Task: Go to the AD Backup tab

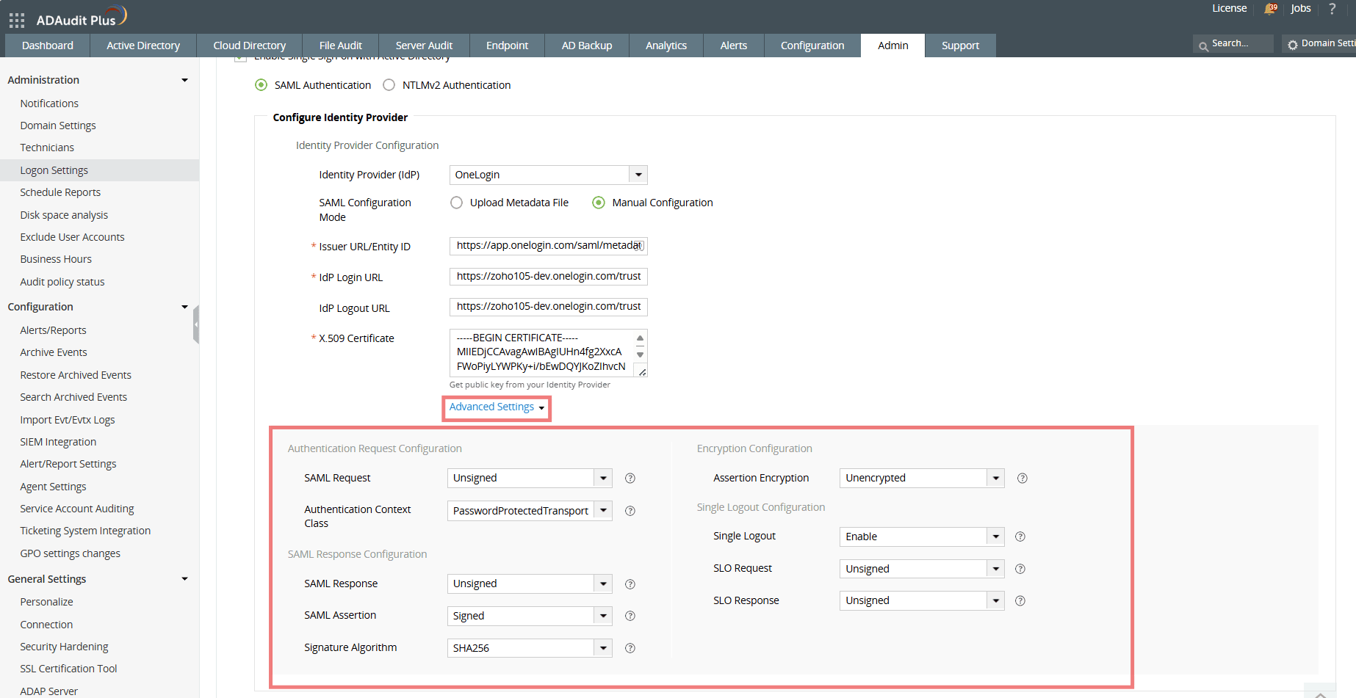Action: (x=586, y=45)
